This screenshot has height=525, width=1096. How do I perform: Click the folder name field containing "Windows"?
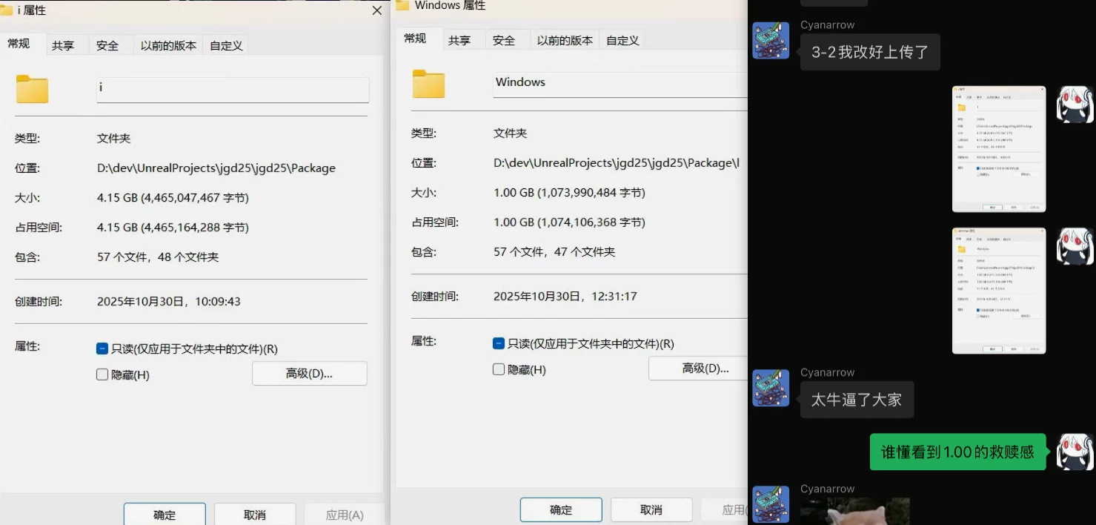619,83
